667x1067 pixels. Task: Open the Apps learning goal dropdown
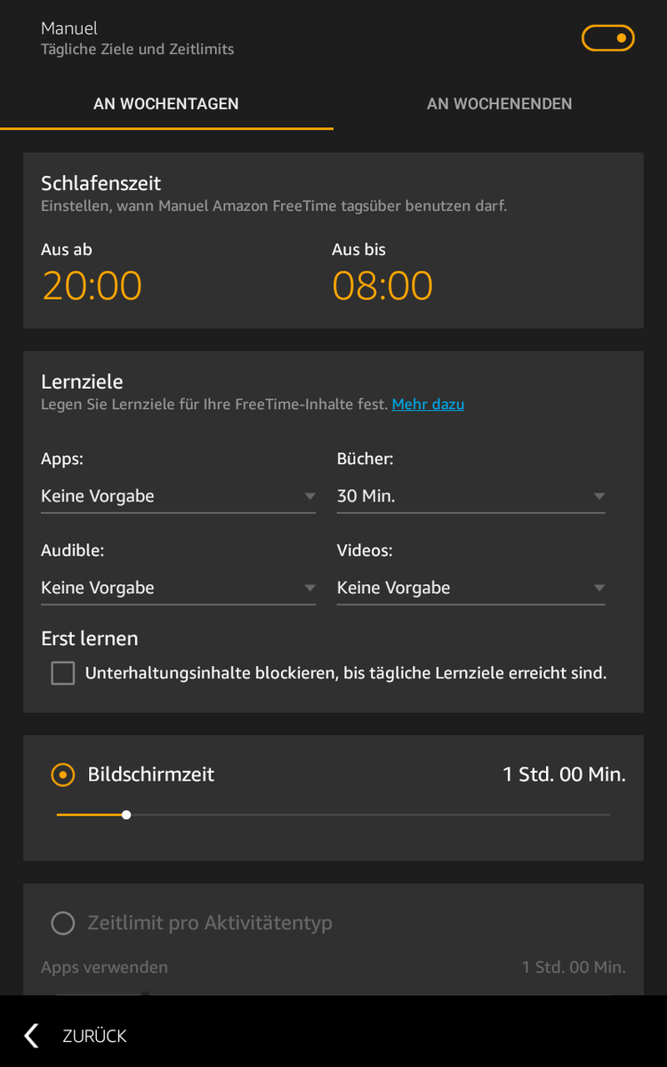pyautogui.click(x=178, y=496)
